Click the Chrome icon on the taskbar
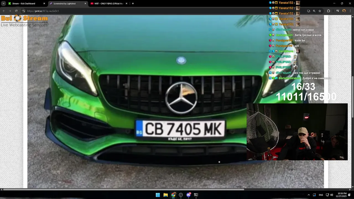 (173, 195)
